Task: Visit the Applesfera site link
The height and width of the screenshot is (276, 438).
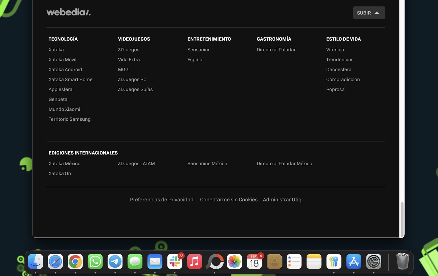Action: pos(61,89)
